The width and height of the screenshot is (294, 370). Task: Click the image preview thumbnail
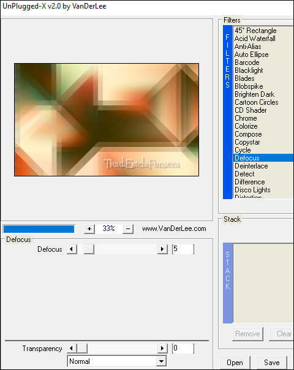click(x=107, y=119)
